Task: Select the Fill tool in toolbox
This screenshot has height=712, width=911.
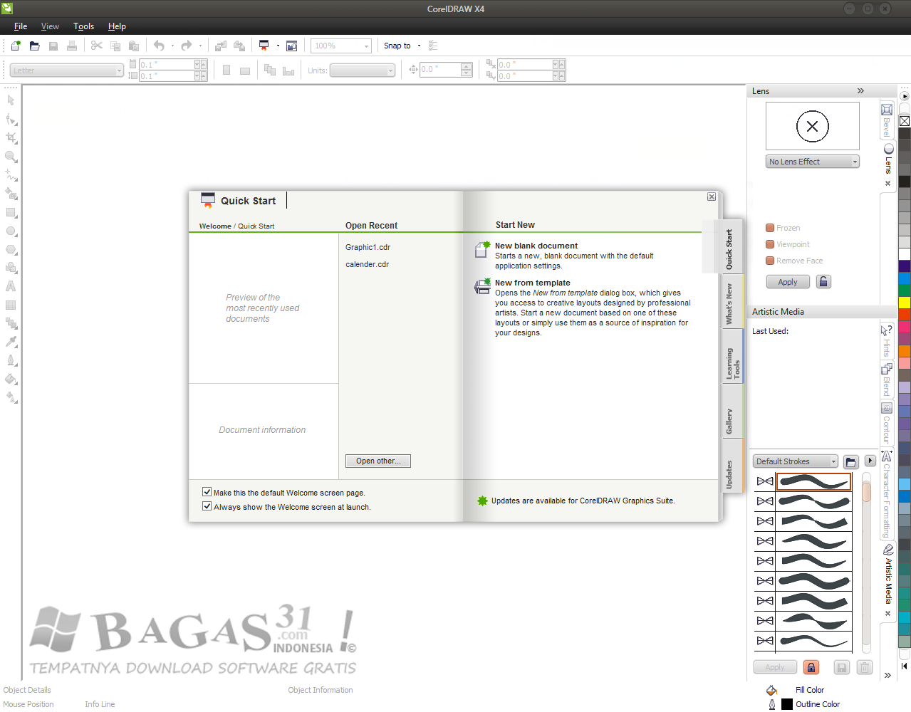Action: pyautogui.click(x=11, y=379)
